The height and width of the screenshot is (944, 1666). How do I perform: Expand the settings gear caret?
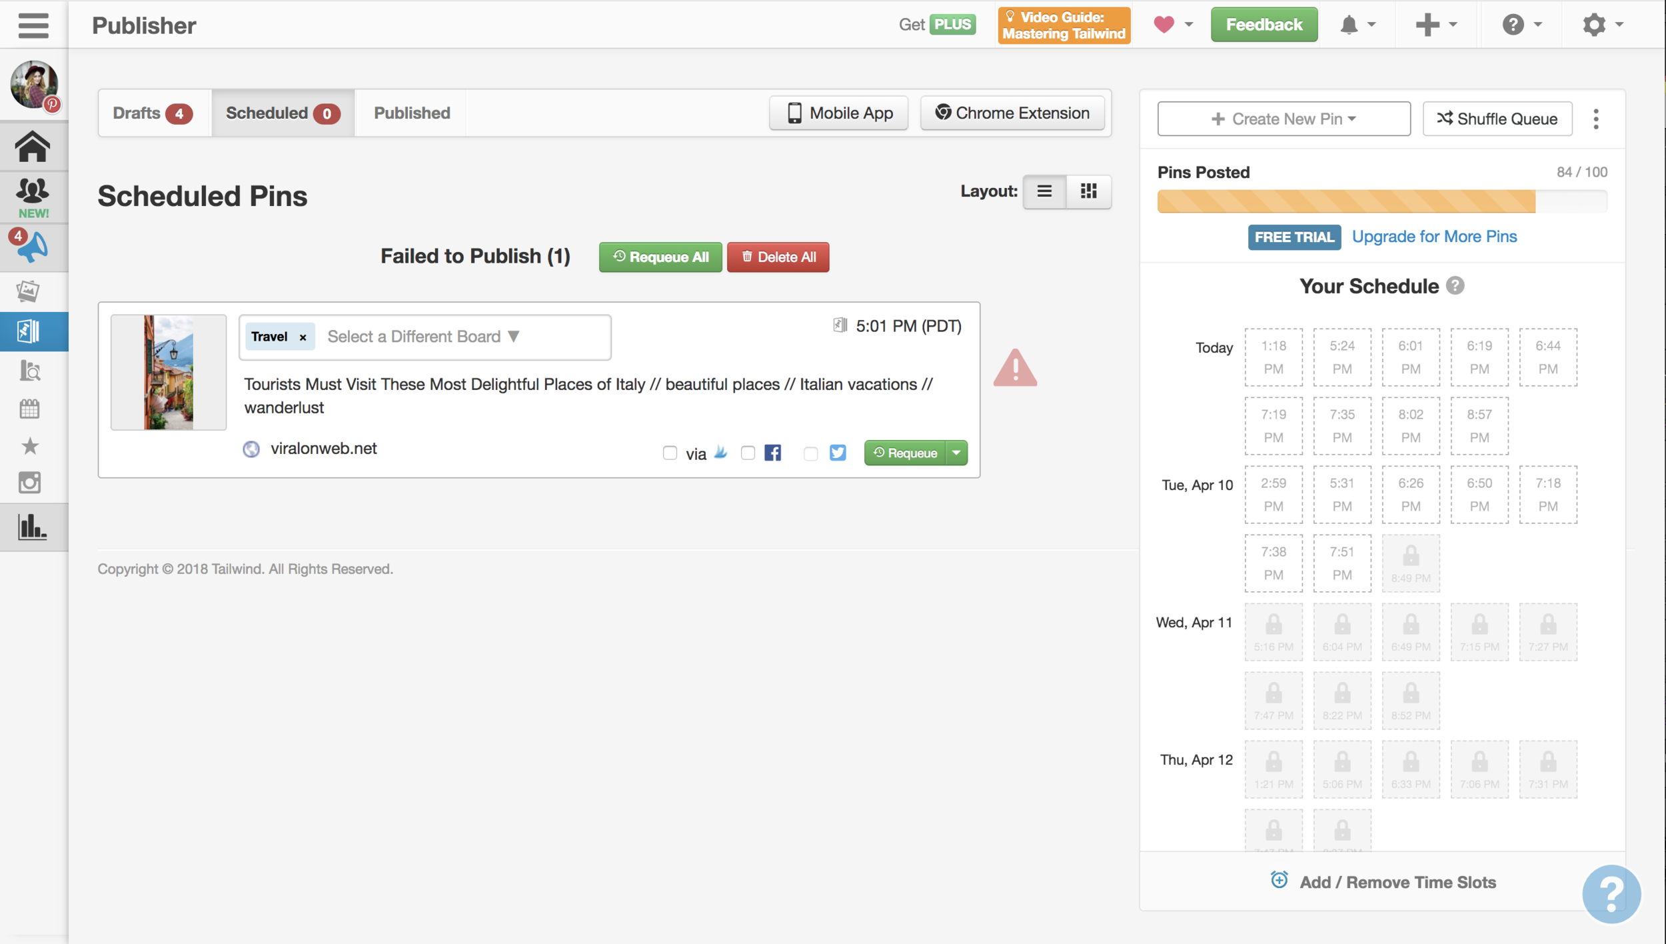(x=1619, y=25)
